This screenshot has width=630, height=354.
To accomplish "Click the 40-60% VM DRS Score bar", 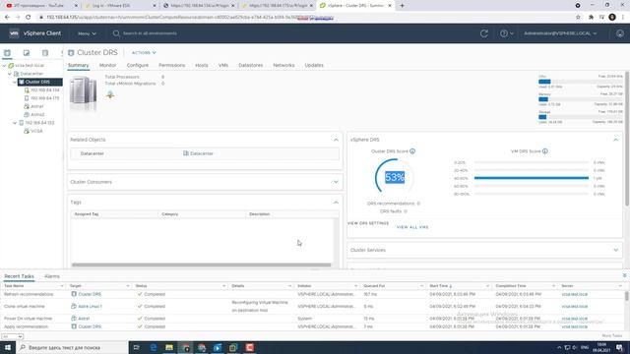I will point(532,178).
